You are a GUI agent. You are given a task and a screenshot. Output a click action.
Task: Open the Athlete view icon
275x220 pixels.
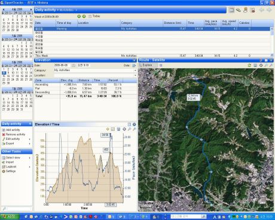245,10
